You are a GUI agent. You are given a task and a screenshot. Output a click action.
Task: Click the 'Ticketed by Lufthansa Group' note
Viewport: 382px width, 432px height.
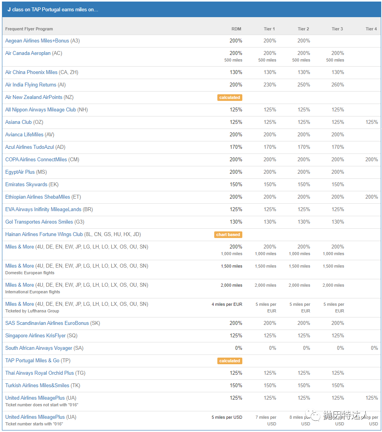coord(32,311)
